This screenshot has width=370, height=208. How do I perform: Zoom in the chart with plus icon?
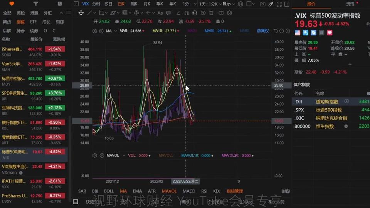click(x=288, y=31)
